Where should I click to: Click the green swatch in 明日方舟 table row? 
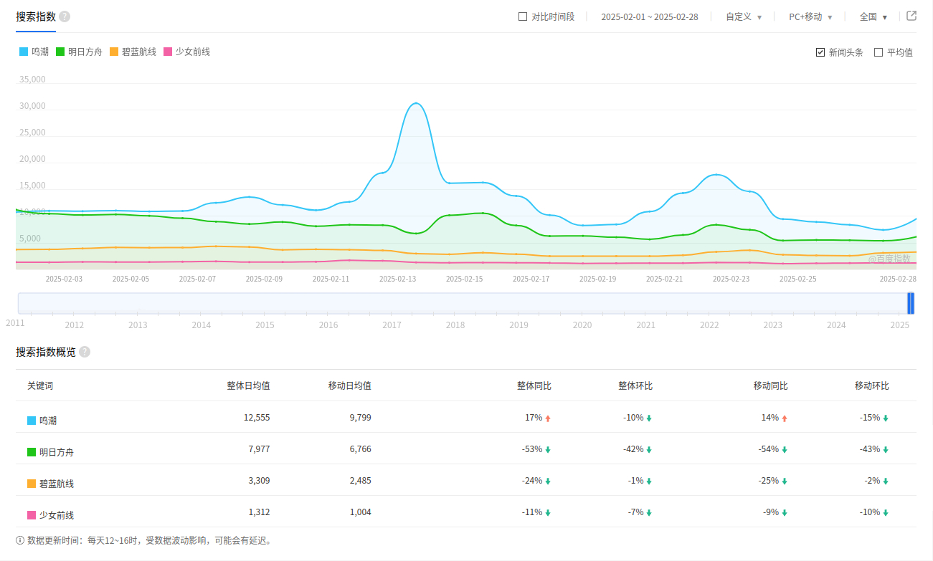32,452
